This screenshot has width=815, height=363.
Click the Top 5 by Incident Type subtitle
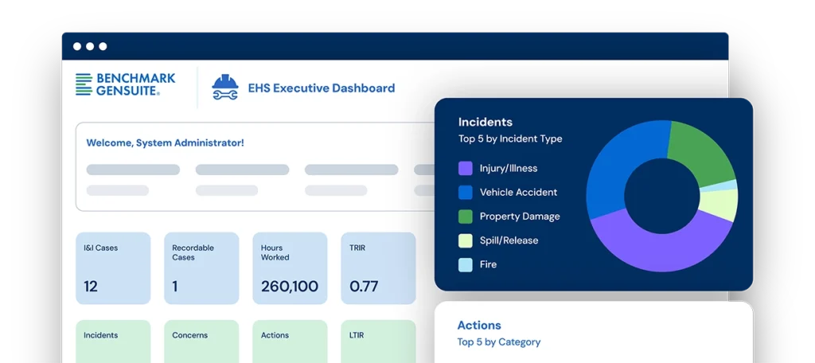click(x=510, y=139)
